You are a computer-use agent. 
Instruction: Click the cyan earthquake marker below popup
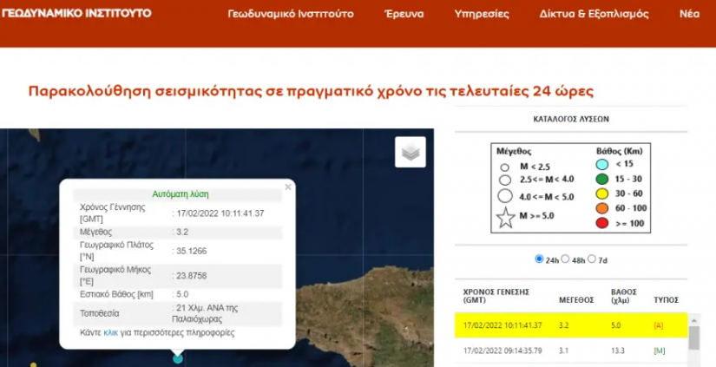point(178,357)
